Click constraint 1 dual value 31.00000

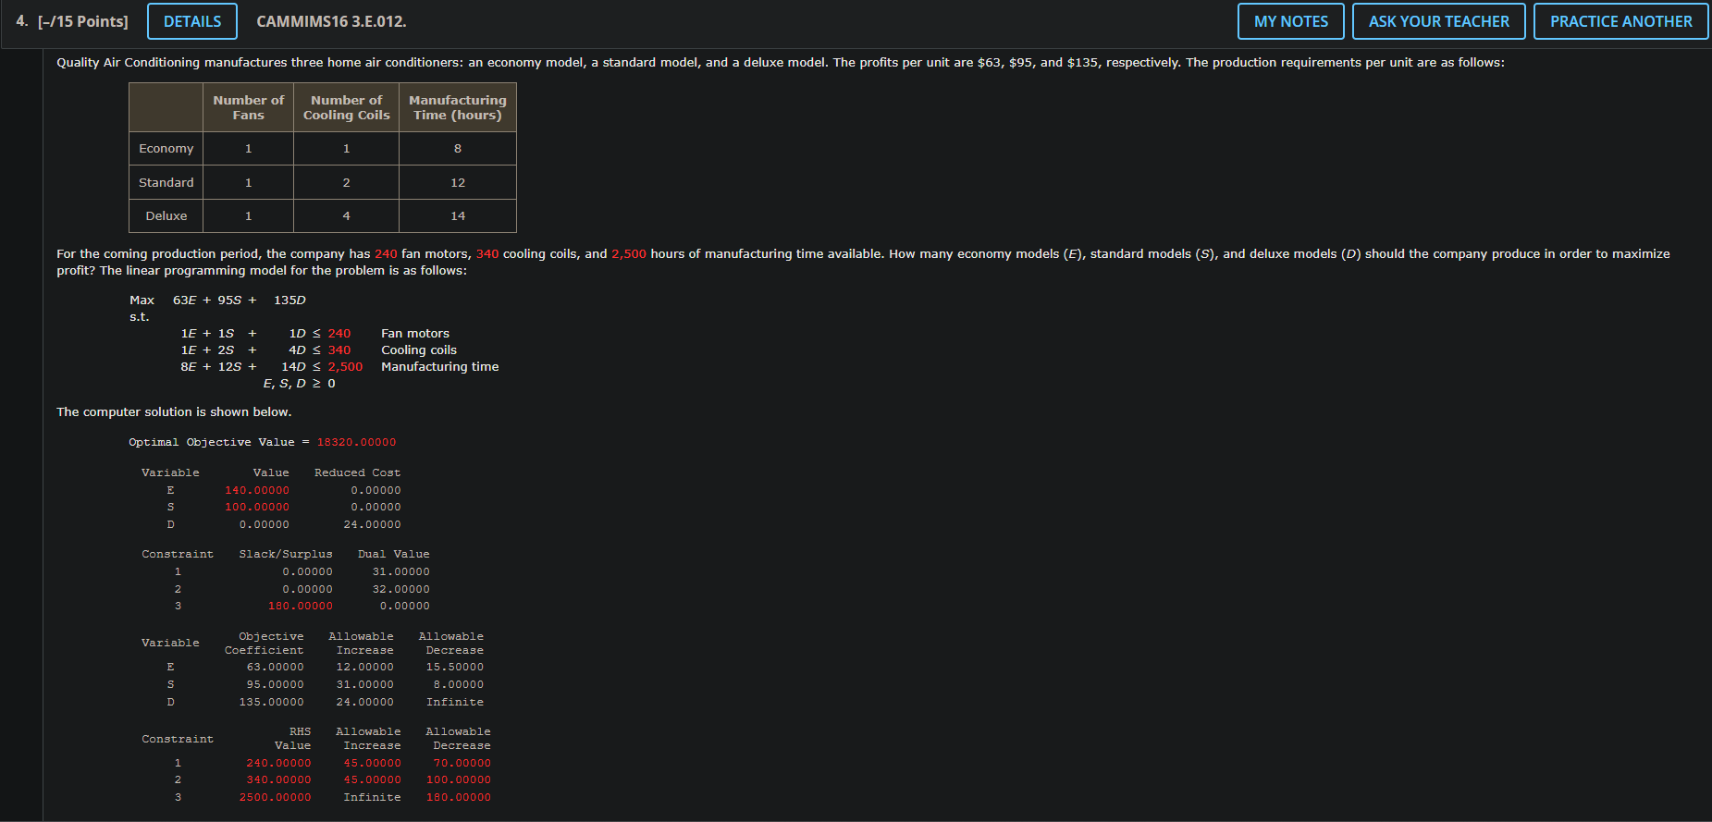point(400,571)
